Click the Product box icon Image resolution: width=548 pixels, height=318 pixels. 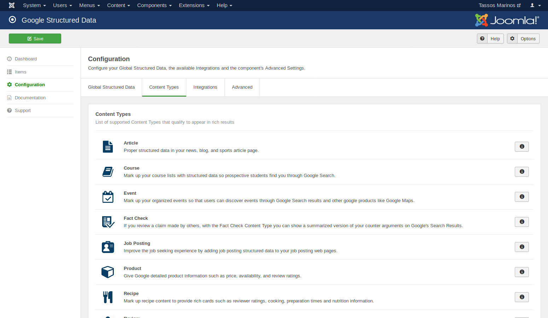click(x=108, y=272)
